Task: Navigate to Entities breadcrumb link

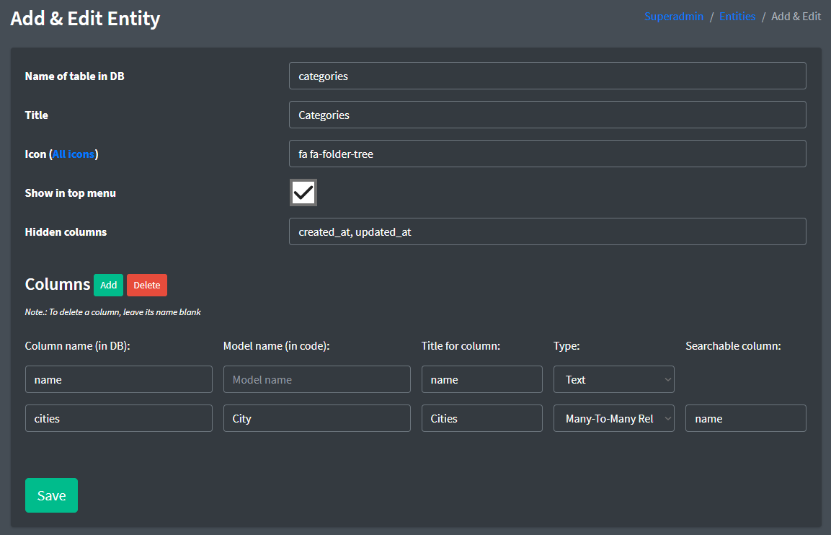Action: click(737, 17)
